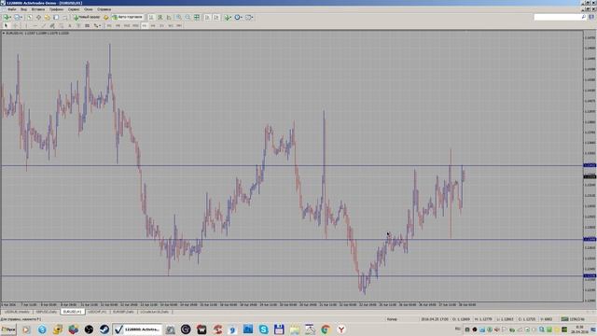Image resolution: width=597 pixels, height=336 pixels.
Task: Show the Navigator panel star-folder icon
Action: tap(48, 17)
